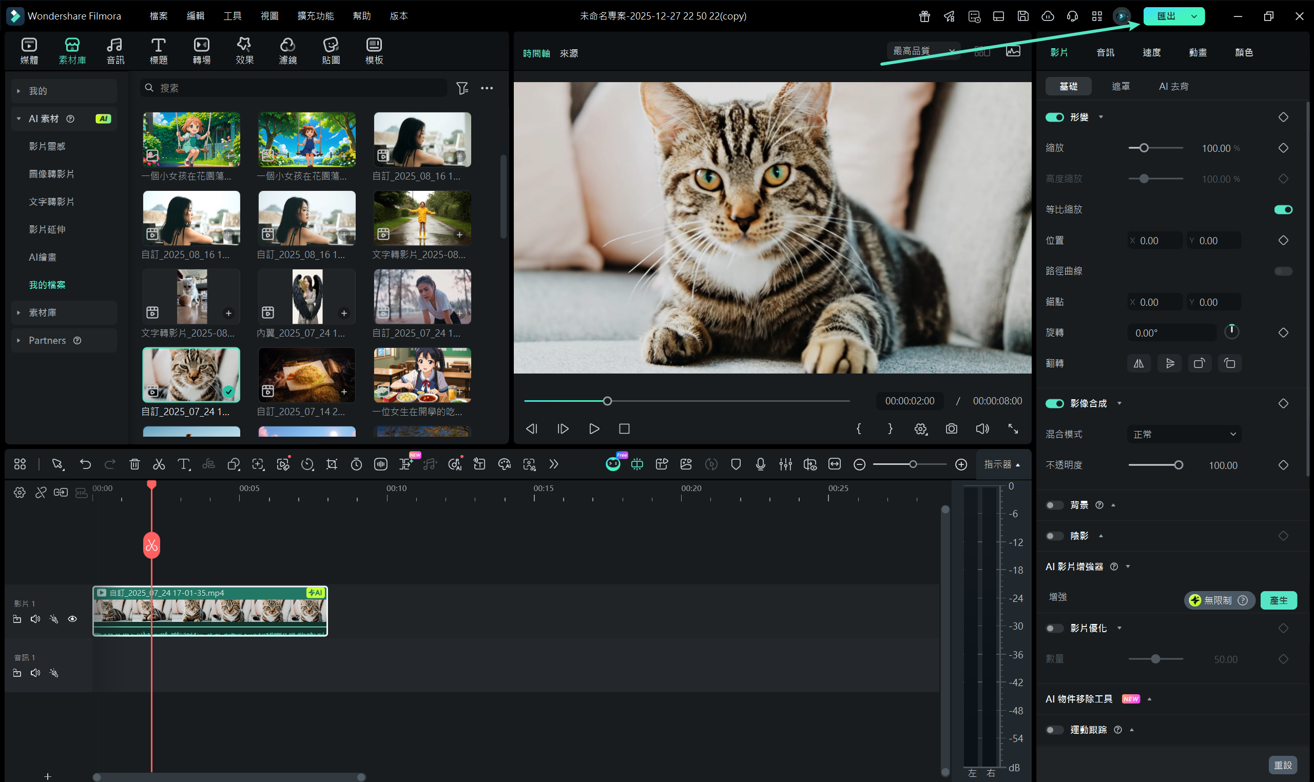Click the 匯出 export button

[x=1165, y=16]
